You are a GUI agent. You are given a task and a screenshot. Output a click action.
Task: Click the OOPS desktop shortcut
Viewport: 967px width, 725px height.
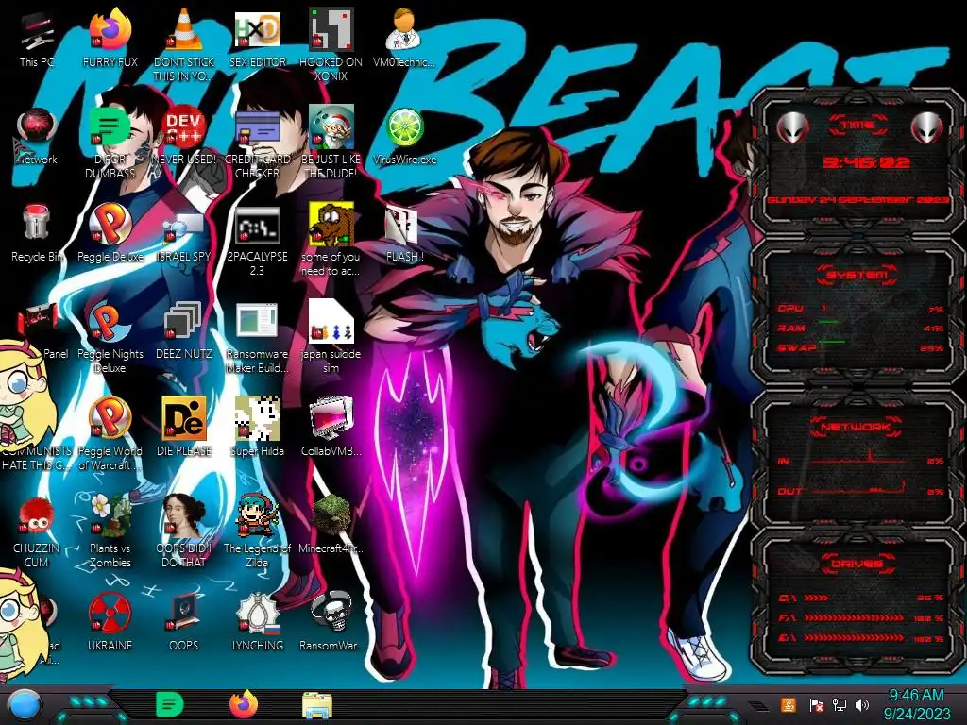pyautogui.click(x=184, y=623)
